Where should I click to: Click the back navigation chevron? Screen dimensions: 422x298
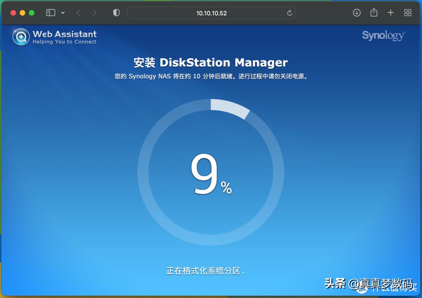pyautogui.click(x=78, y=12)
